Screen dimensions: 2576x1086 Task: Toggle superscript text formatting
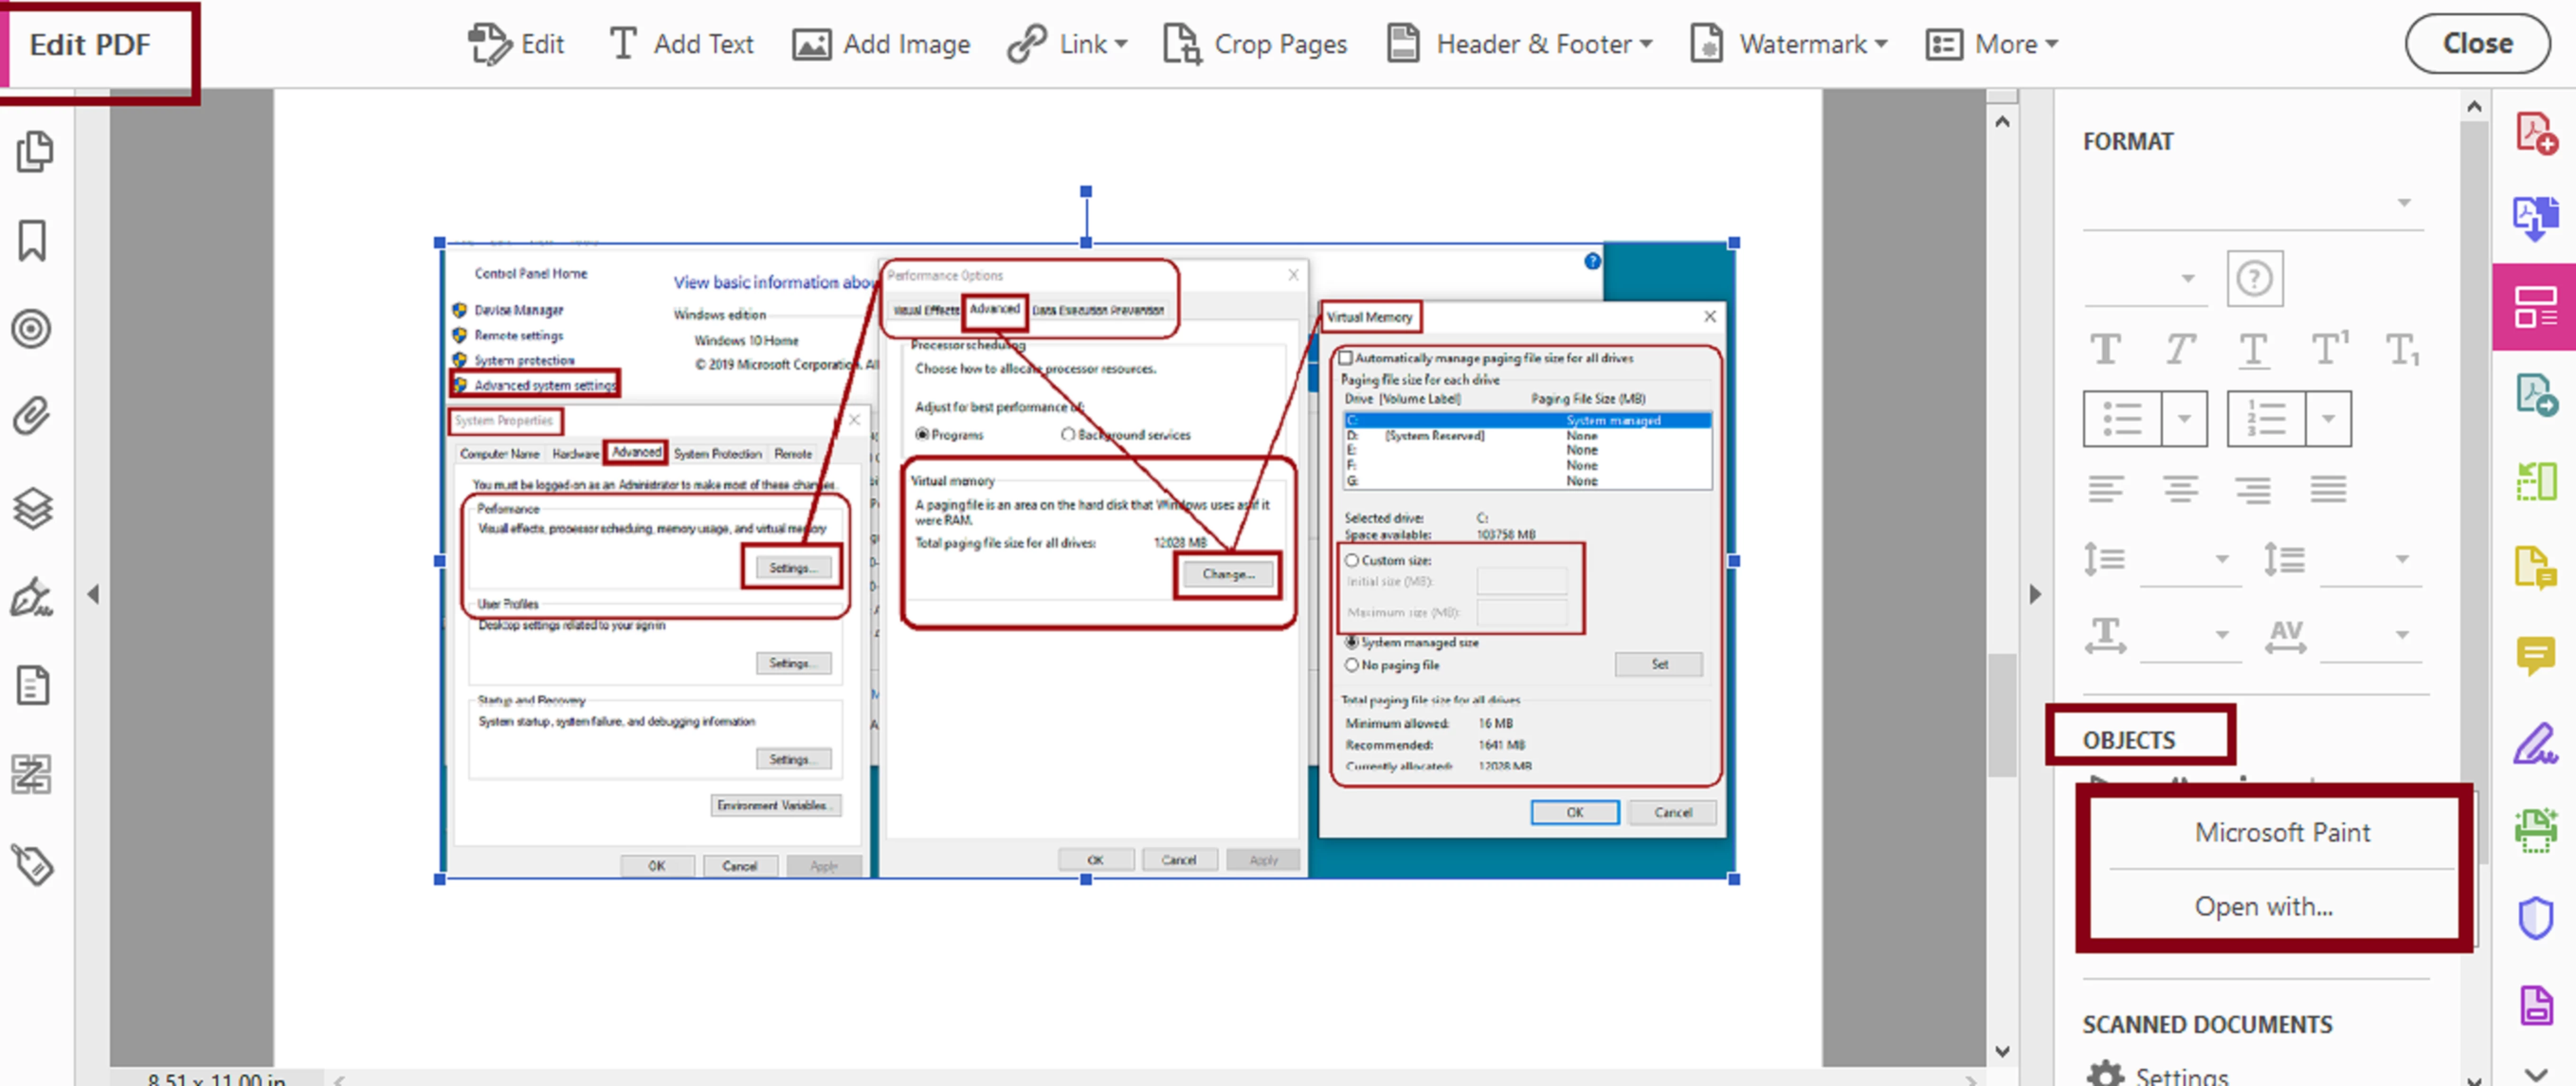(2329, 350)
